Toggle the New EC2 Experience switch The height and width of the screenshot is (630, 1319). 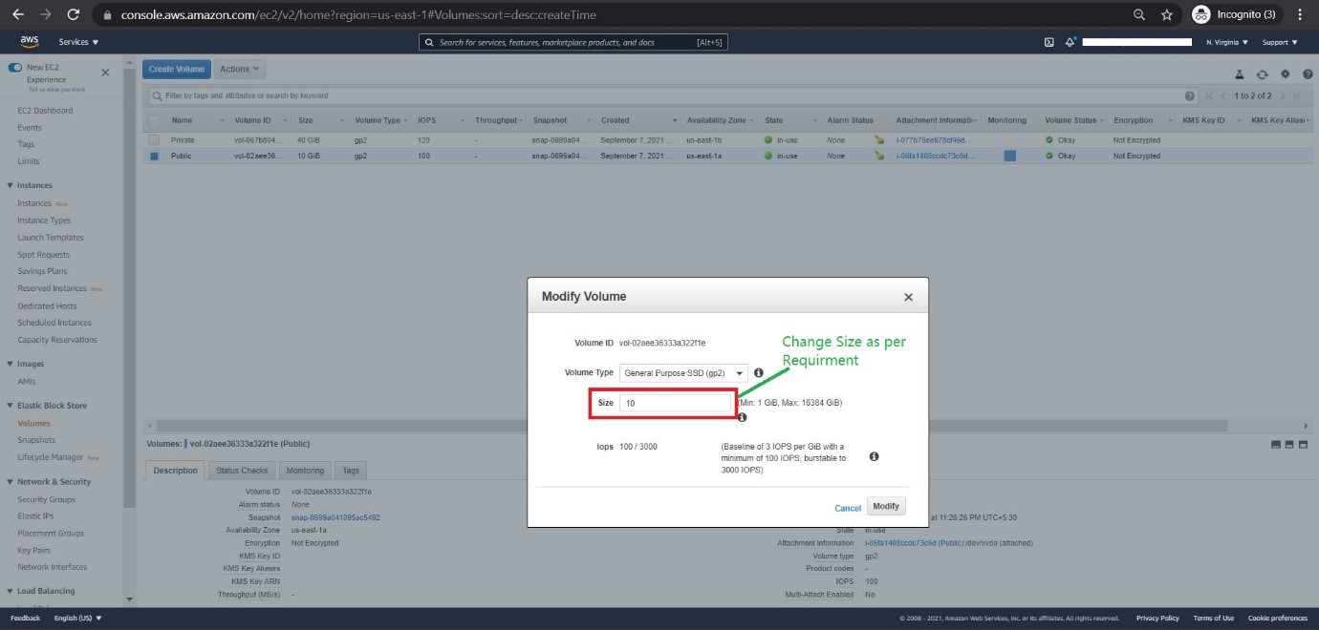(14, 68)
